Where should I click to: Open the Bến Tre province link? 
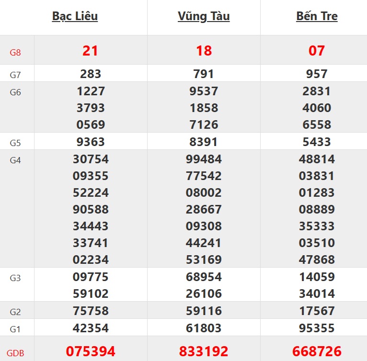pyautogui.click(x=317, y=16)
